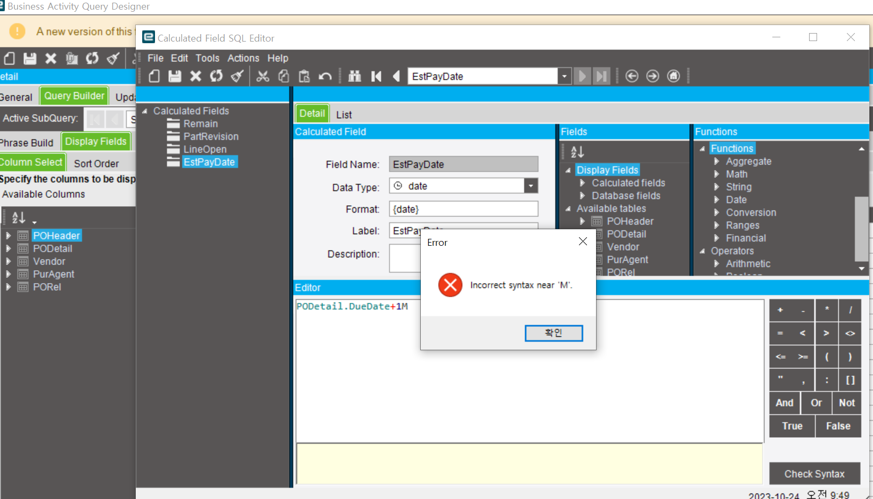Image resolution: width=873 pixels, height=499 pixels.
Task: Click the Refresh icon in SQL Editor toolbar
Action: tap(216, 76)
